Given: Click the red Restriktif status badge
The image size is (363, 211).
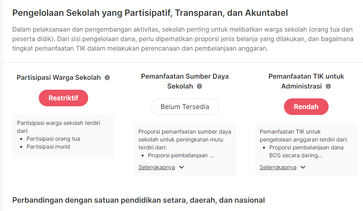Looking at the screenshot, I should pyautogui.click(x=63, y=98).
